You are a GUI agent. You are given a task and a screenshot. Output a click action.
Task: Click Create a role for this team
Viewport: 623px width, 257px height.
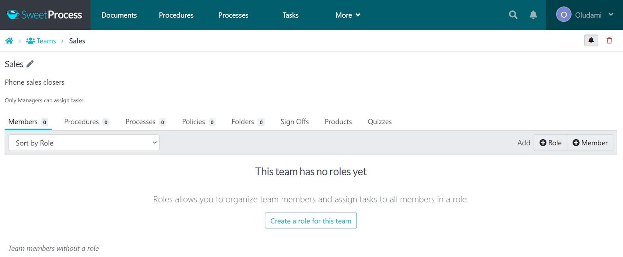311,221
